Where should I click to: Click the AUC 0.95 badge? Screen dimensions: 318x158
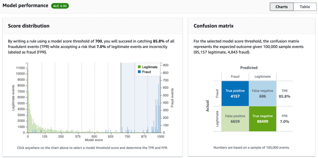pos(60,6)
